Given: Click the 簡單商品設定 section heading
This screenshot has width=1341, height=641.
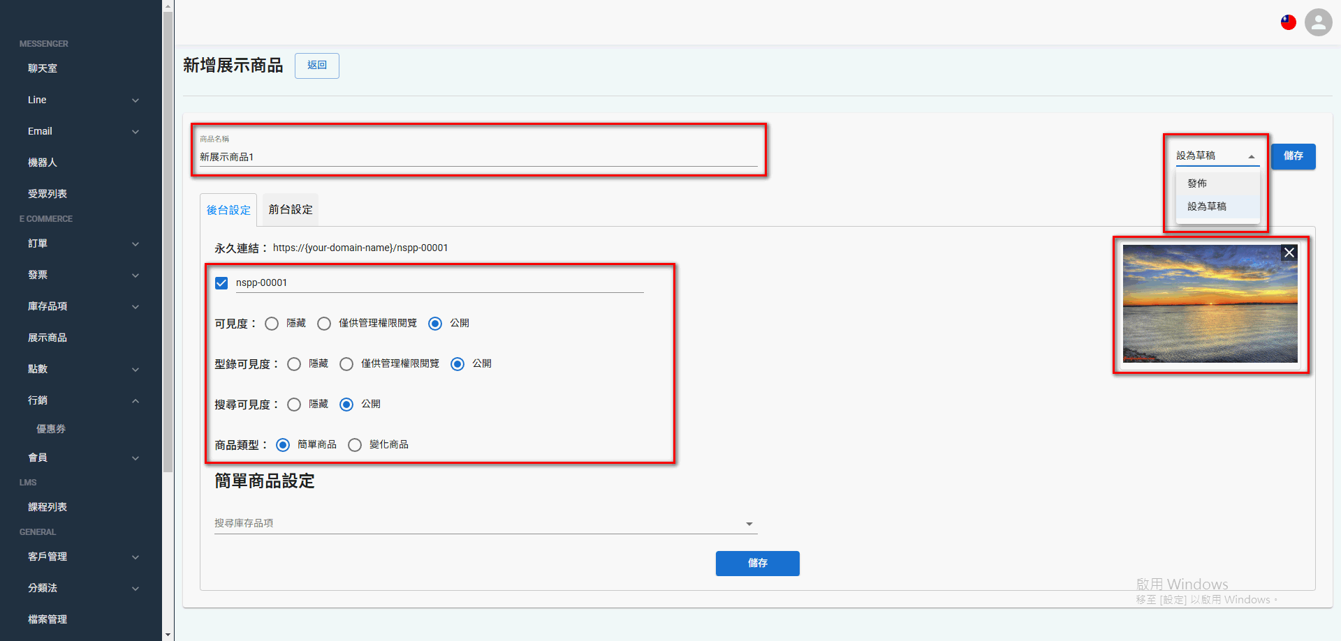Looking at the screenshot, I should coord(265,481).
